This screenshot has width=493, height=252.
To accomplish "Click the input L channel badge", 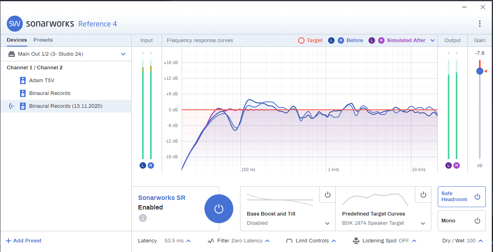I will pyautogui.click(x=143, y=165).
